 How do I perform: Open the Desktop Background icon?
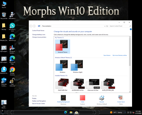point(63,98)
